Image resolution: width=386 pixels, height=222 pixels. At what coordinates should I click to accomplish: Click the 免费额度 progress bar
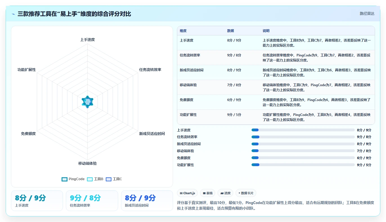coord(303,158)
